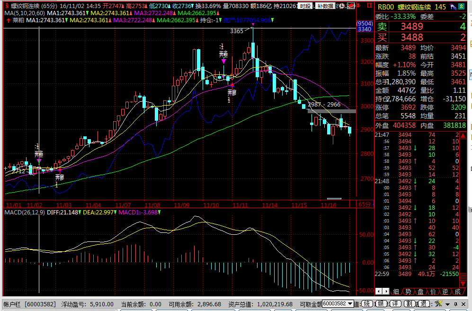This screenshot has width=472, height=311.
Task: Open the 60003582 account dropdown
Action: 338,303
